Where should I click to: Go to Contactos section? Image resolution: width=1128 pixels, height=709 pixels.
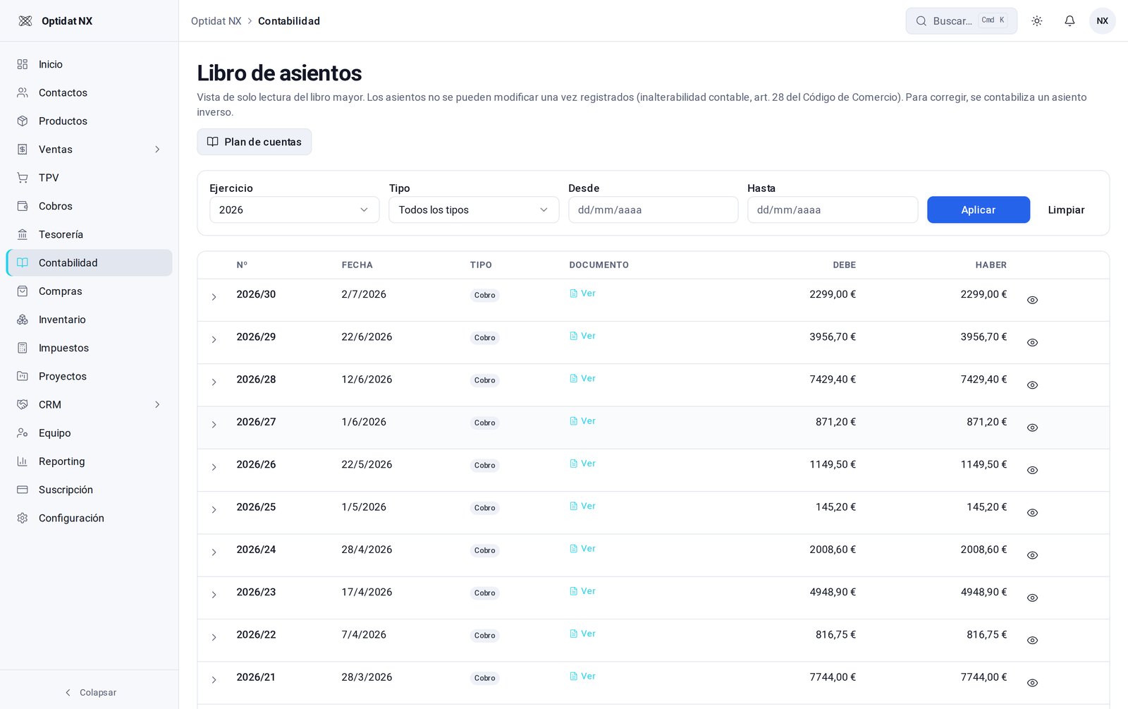pos(89,92)
